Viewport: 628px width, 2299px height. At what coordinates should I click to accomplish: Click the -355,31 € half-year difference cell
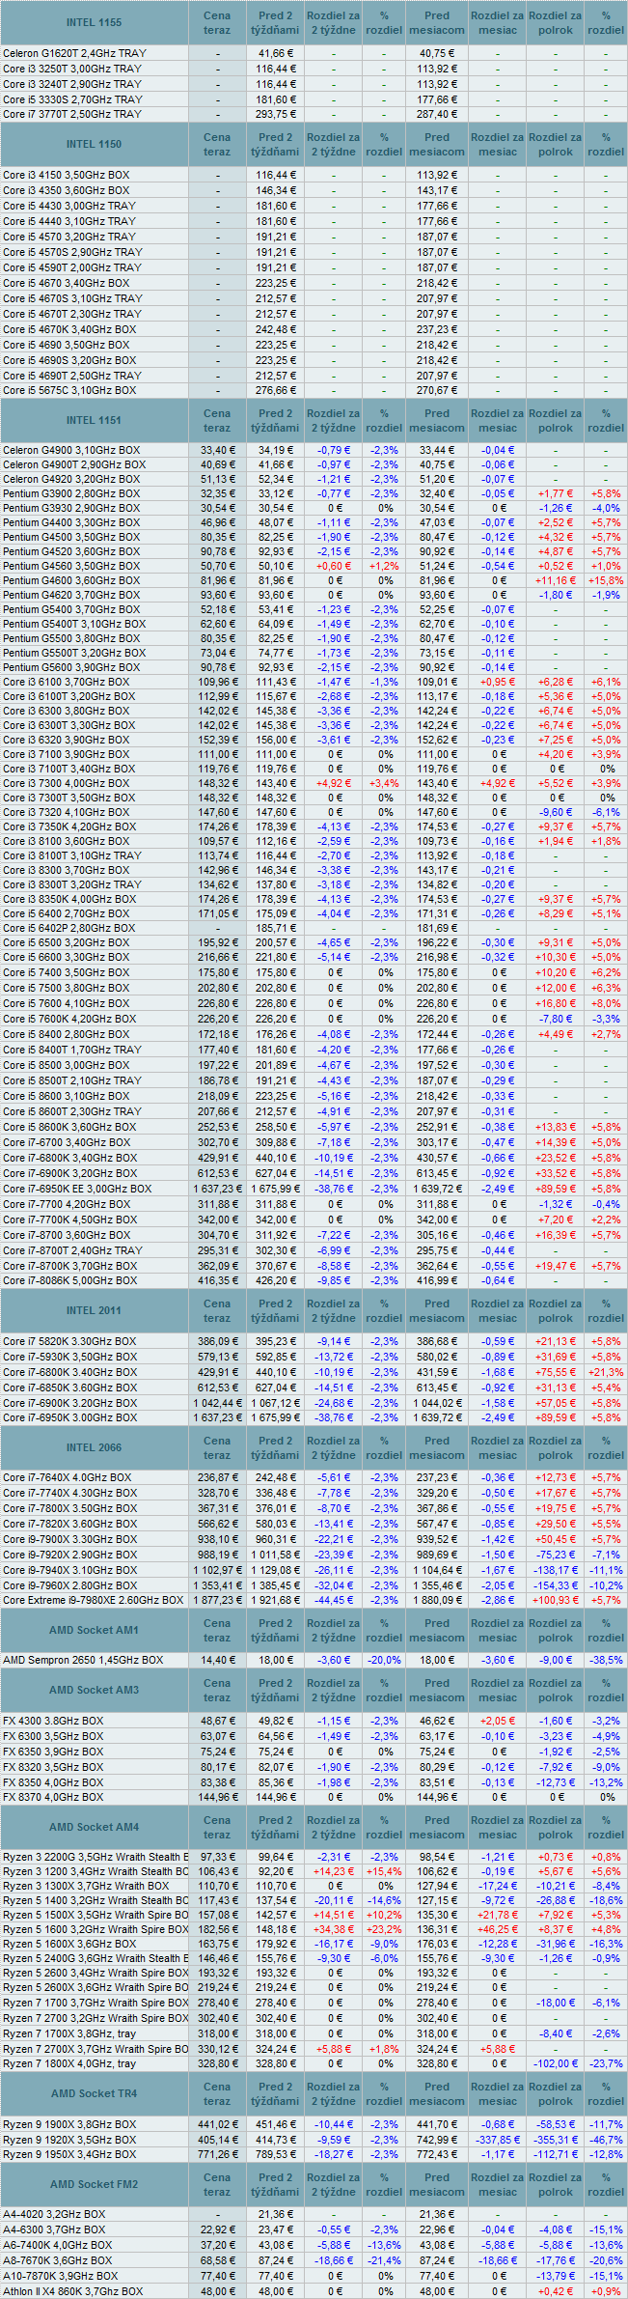[556, 2140]
